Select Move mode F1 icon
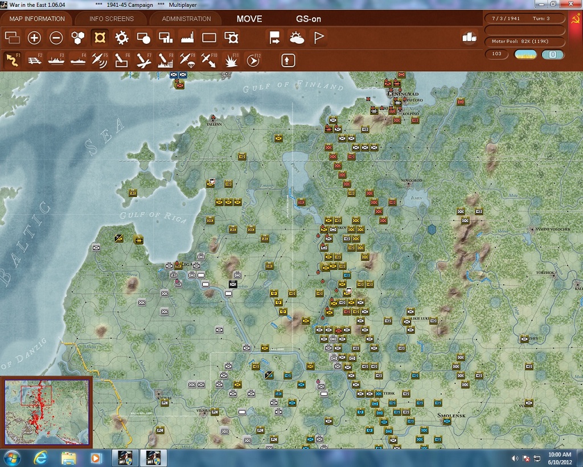Viewport: 583px width, 467px height. [13, 60]
